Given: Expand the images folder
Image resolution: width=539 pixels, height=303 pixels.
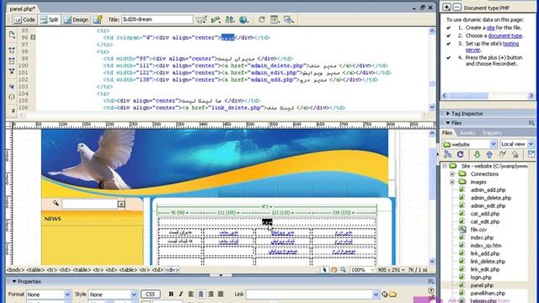Looking at the screenshot, I should point(452,182).
